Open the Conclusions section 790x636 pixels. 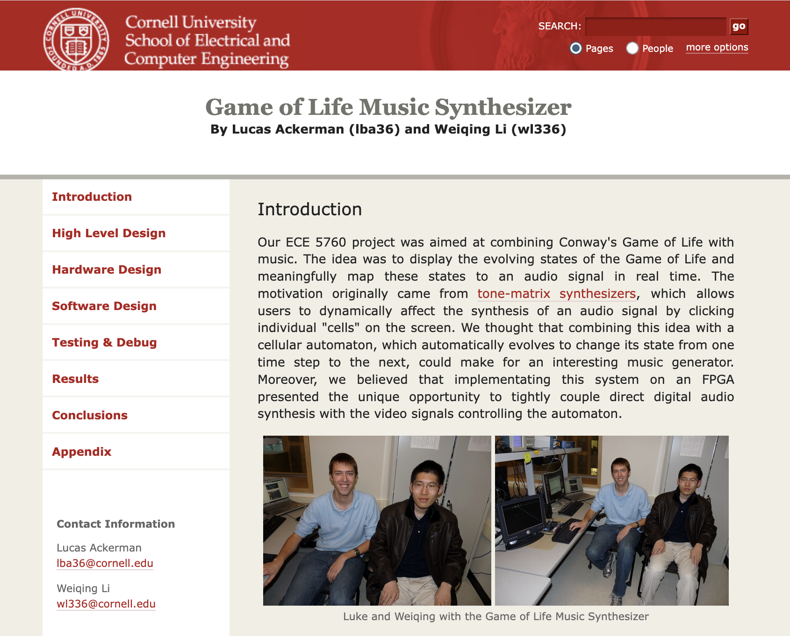90,415
